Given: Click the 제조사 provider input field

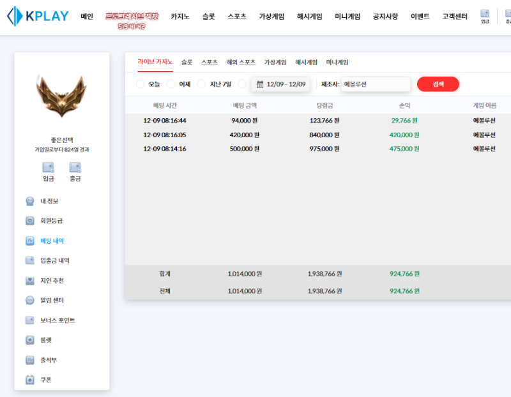Looking at the screenshot, I should pyautogui.click(x=375, y=84).
